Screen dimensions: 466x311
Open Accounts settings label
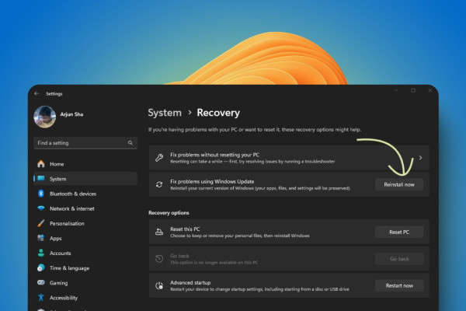coord(61,253)
